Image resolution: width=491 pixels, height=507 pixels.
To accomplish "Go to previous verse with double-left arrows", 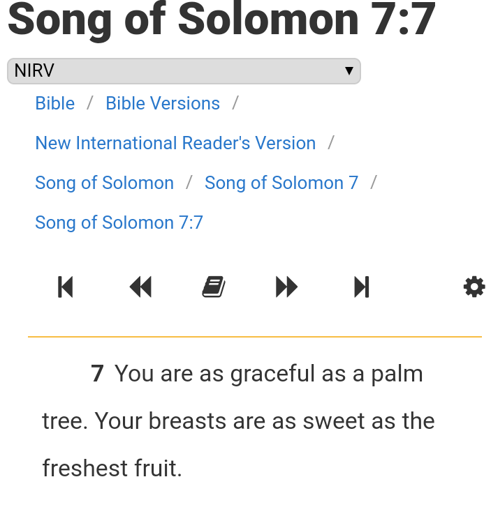I will pyautogui.click(x=140, y=287).
